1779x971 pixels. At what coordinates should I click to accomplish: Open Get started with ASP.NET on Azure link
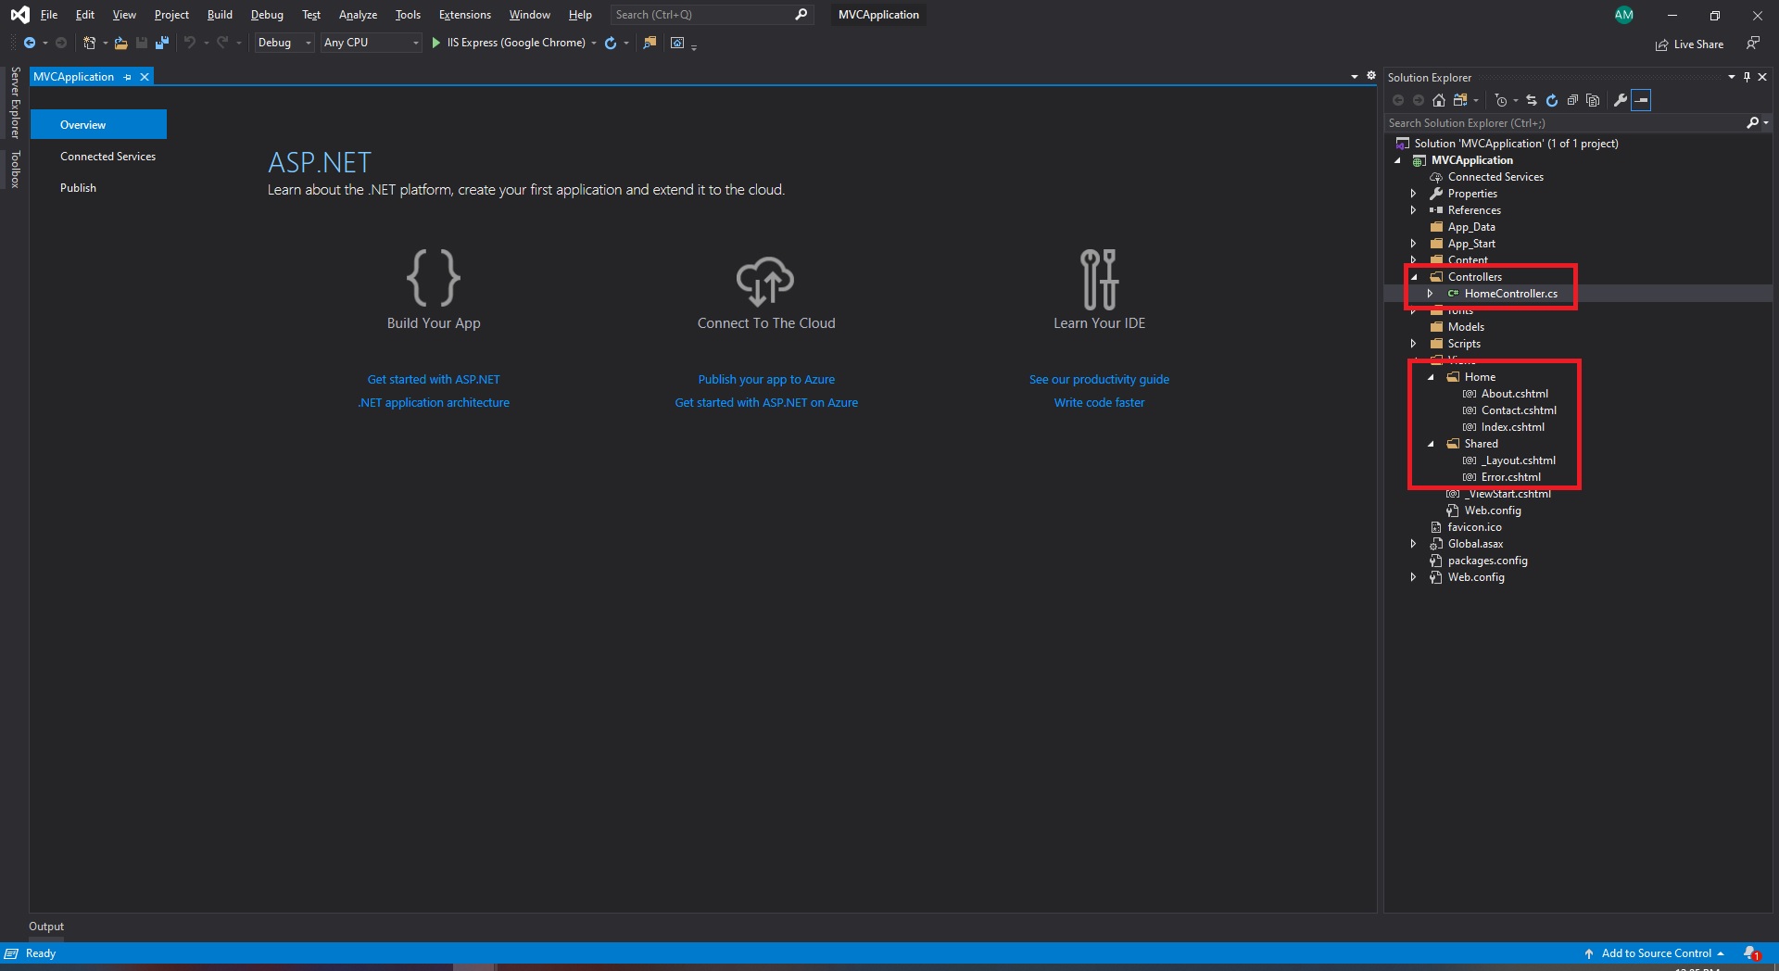coord(766,403)
